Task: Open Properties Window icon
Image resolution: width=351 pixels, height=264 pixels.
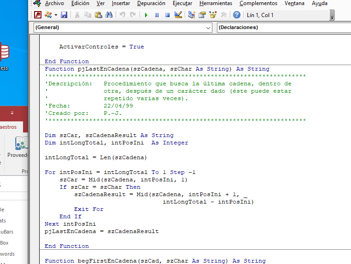Action: point(202,15)
